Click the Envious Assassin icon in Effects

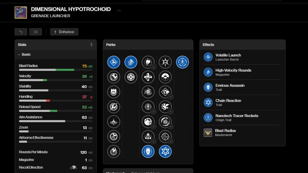[208, 87]
